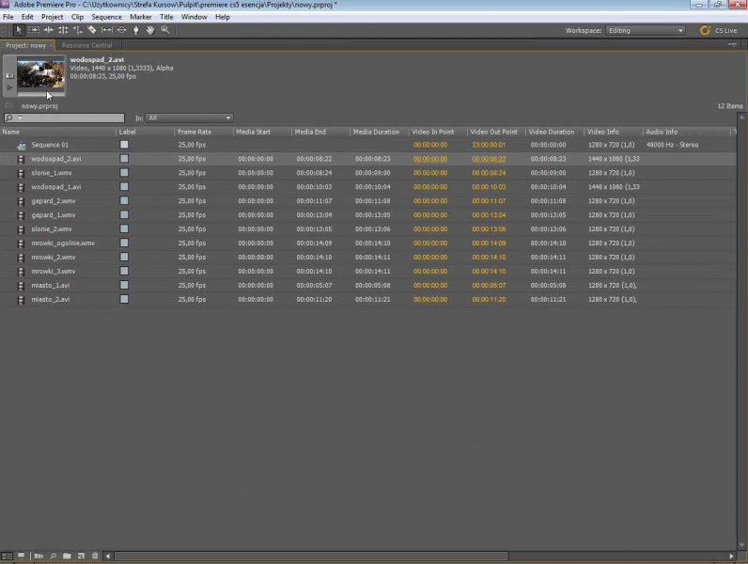Click the New Item icon
The width and height of the screenshot is (748, 564).
tap(81, 556)
